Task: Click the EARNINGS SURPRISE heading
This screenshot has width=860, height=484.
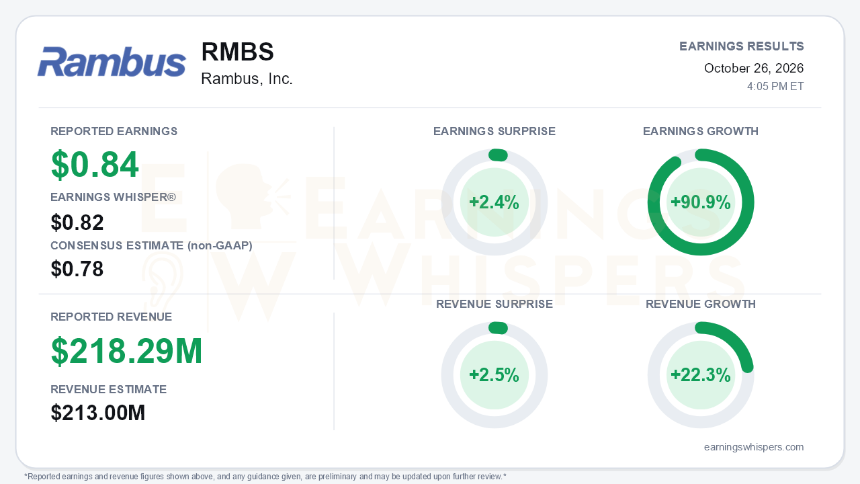Action: [494, 131]
